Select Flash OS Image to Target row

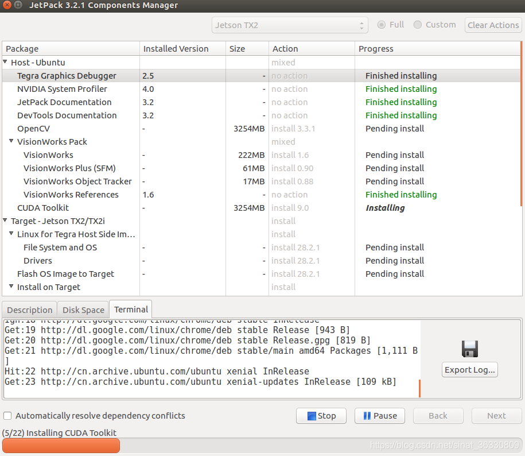261,274
